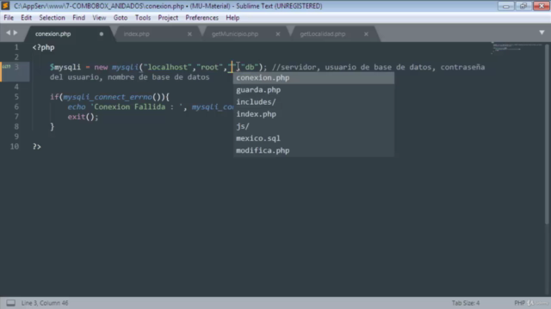551x309 pixels.
Task: Click the exit(); statement
Action: tap(83, 117)
